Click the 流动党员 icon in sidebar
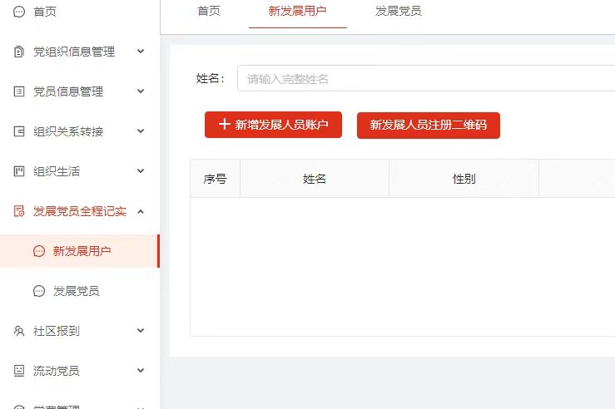Viewport: 615px width, 409px height. [x=19, y=371]
